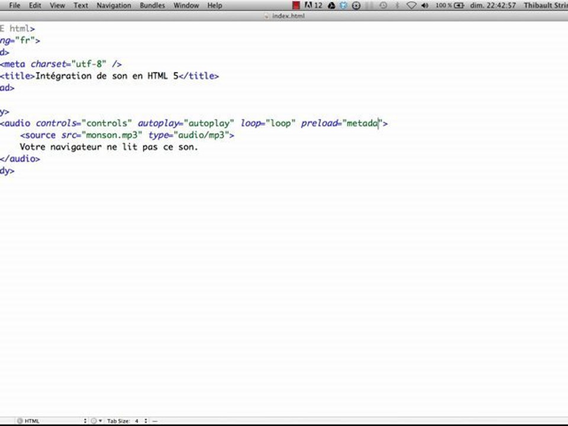Click the Adobe updater icon showing 12
The height and width of the screenshot is (426, 568).
[314, 5]
